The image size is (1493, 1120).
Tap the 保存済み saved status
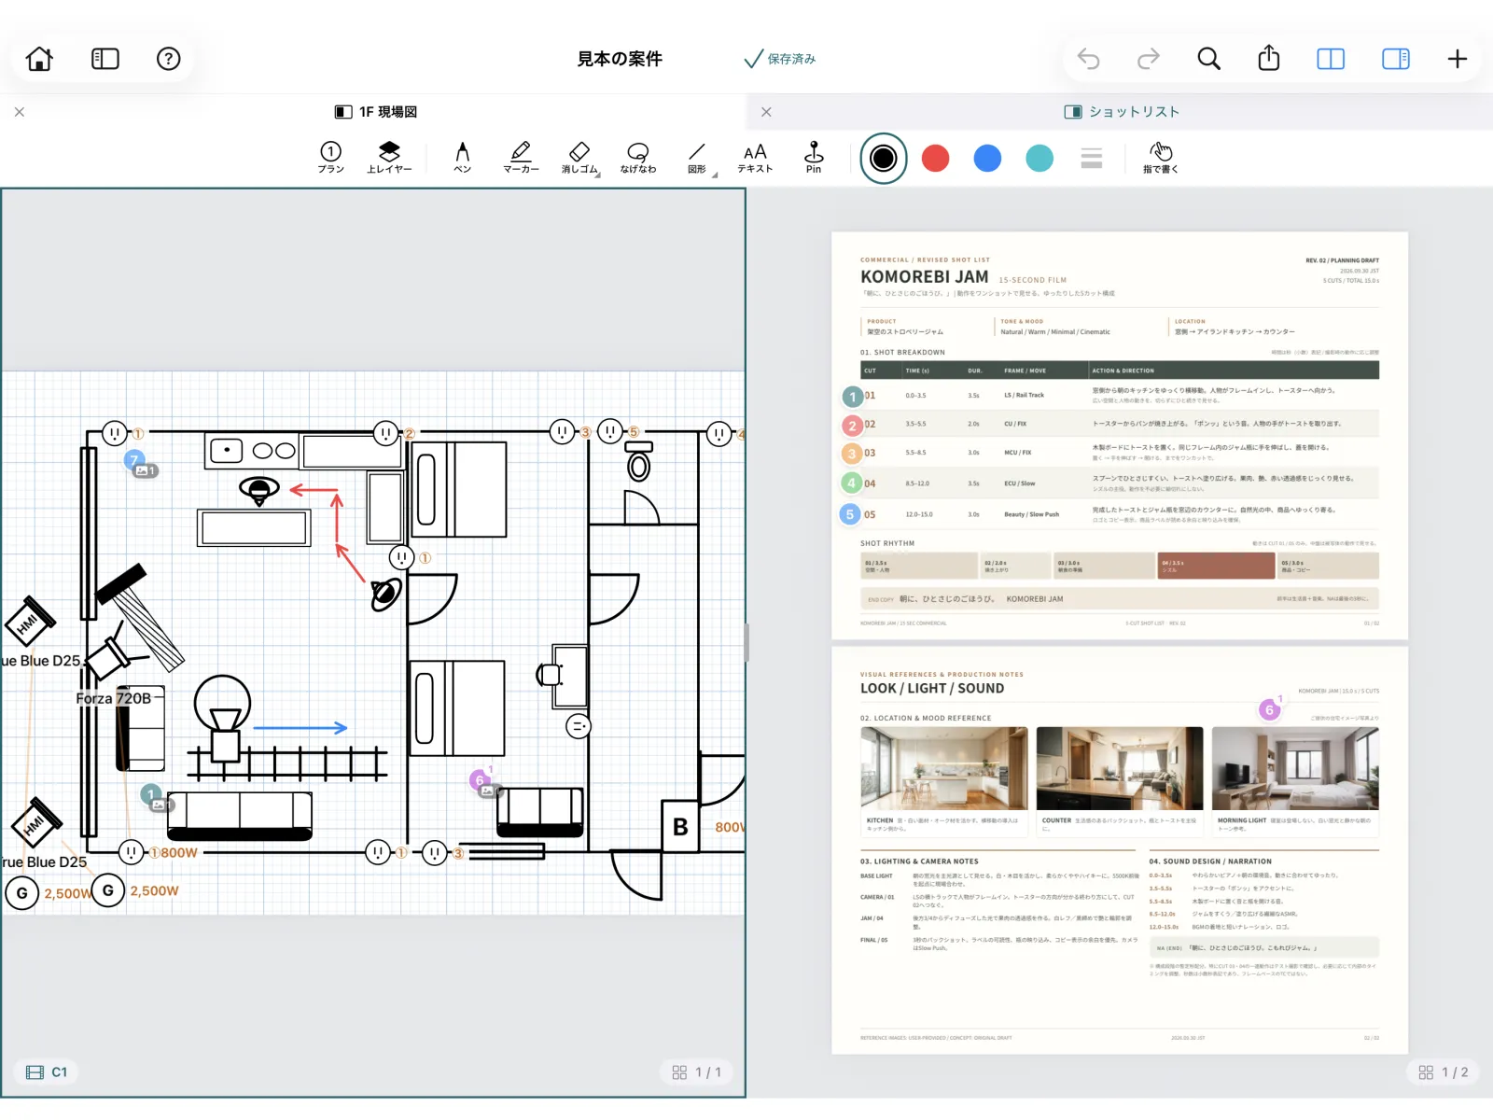coord(780,59)
